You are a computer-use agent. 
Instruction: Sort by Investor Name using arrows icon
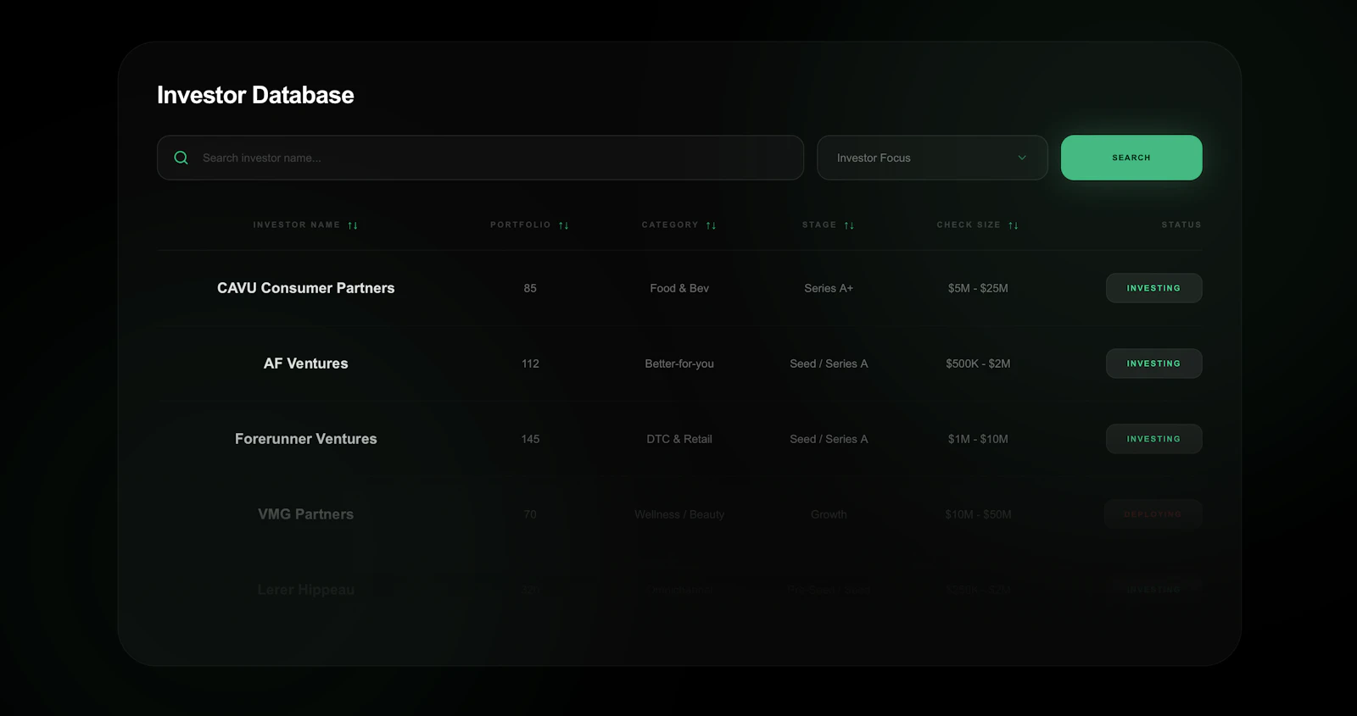coord(353,225)
